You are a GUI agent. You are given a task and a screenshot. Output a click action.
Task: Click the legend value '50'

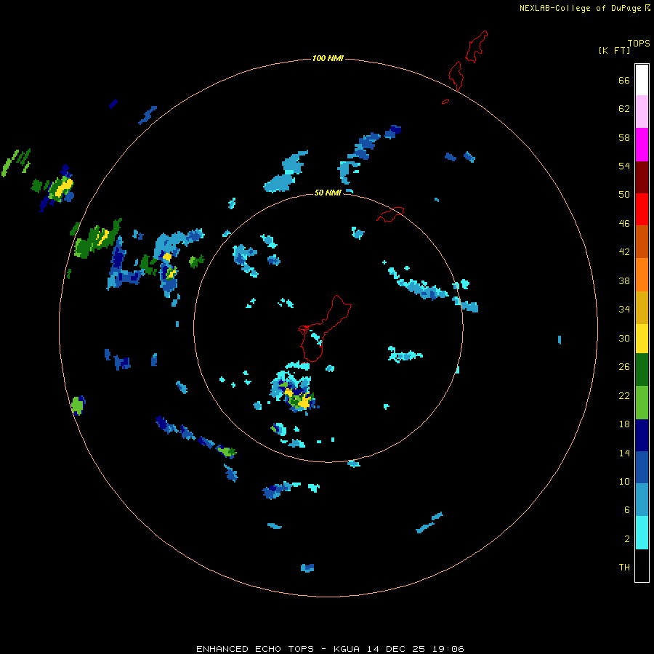(624, 195)
